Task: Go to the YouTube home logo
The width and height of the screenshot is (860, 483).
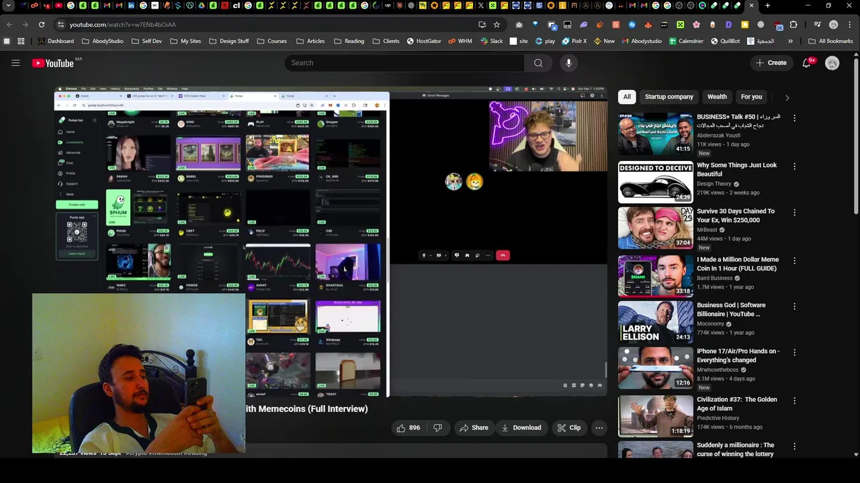Action: click(x=52, y=63)
